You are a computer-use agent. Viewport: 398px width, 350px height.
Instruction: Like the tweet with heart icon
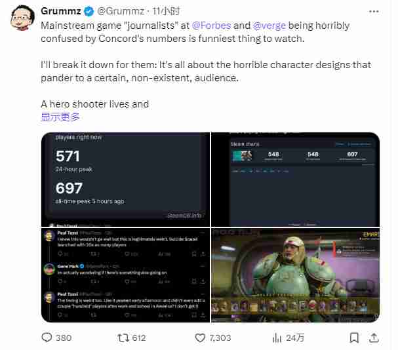200,338
